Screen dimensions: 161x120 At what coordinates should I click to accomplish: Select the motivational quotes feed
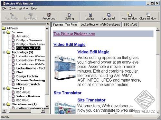(x=31, y=108)
